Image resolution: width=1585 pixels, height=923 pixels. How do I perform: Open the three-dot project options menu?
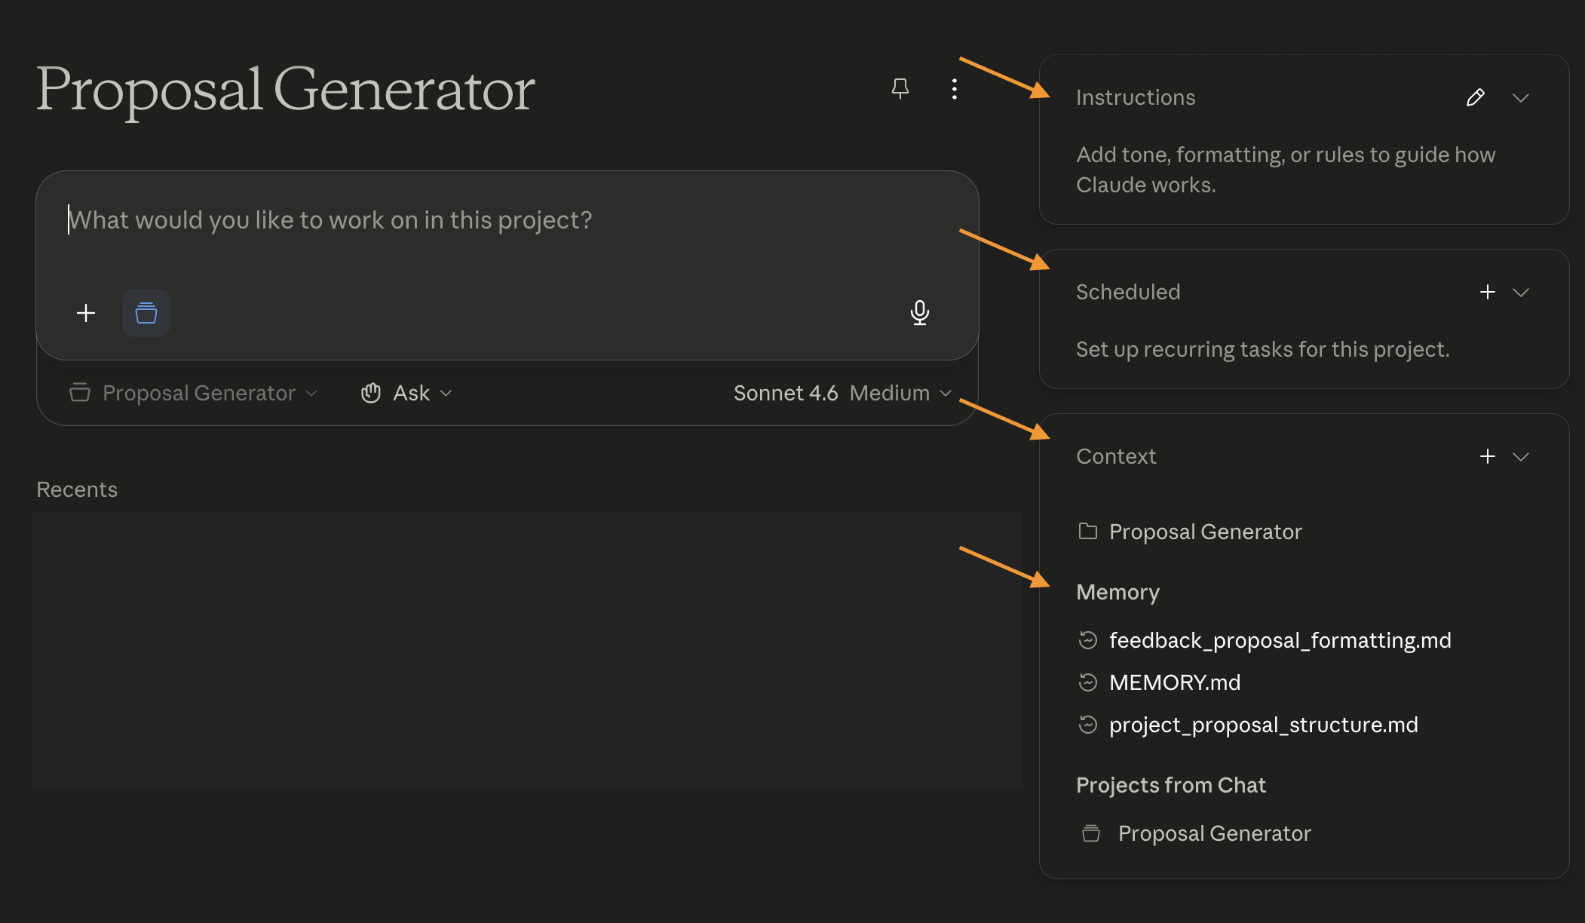[x=955, y=89]
